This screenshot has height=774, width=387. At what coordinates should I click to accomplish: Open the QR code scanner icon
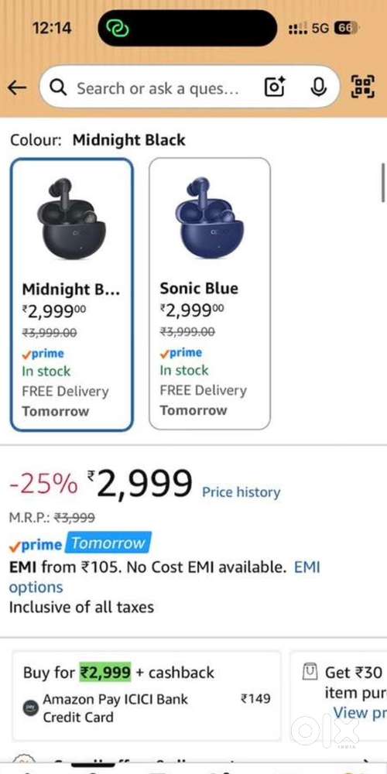tap(362, 87)
